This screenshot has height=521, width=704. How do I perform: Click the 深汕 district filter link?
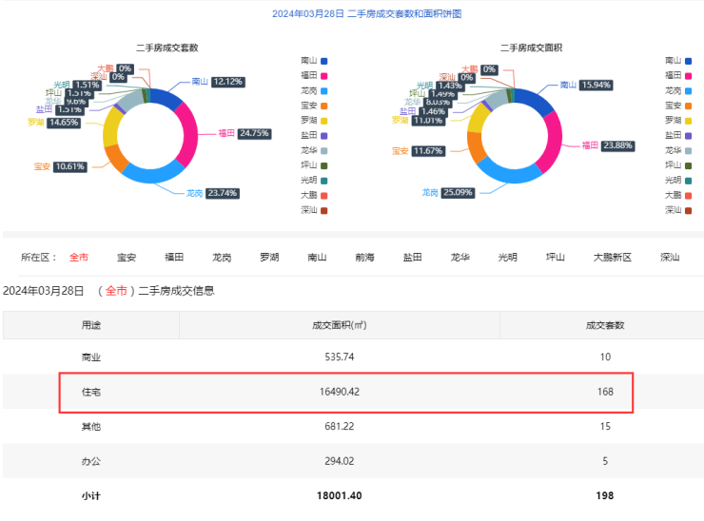[670, 257]
